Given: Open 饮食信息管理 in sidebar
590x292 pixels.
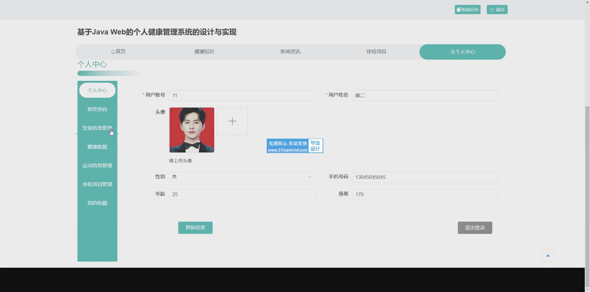Looking at the screenshot, I should 97,128.
